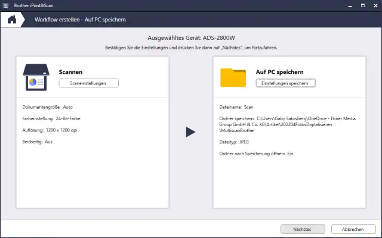The image size is (382, 238).
Task: Click the yellow folder icon
Action: pyautogui.click(x=233, y=78)
